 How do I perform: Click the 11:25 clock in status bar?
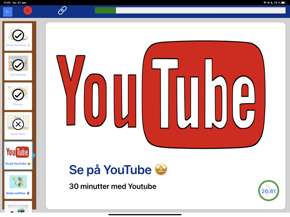point(7,2)
